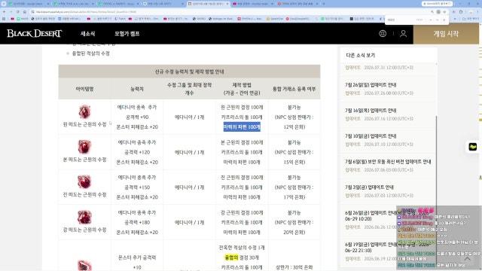Open the 7월 6일(월) 보안 모듈 update link

point(388,162)
